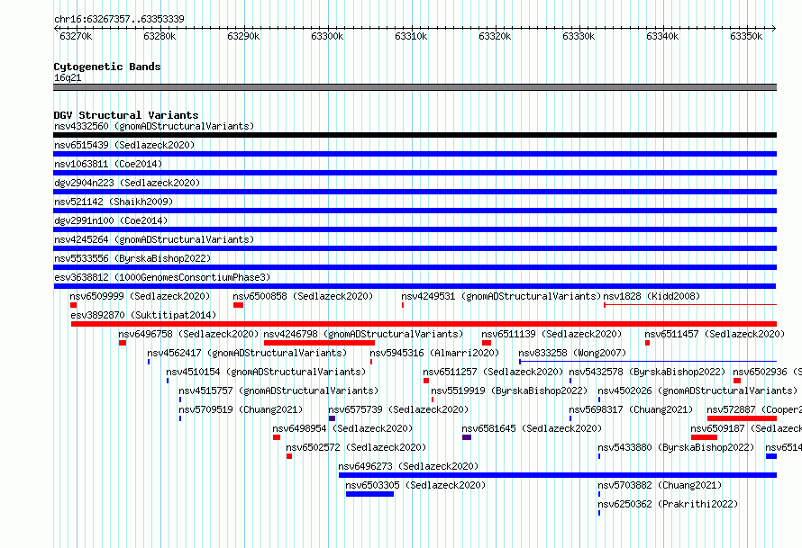Screen dimensions: 802x548
Task: Click the blue nsv6250362 (Prakrithi2022) mark
Action: click(x=599, y=513)
